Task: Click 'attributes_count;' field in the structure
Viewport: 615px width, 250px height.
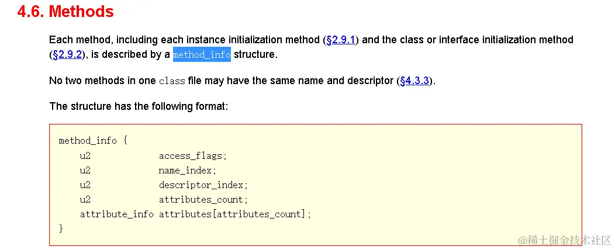Action: 203,199
